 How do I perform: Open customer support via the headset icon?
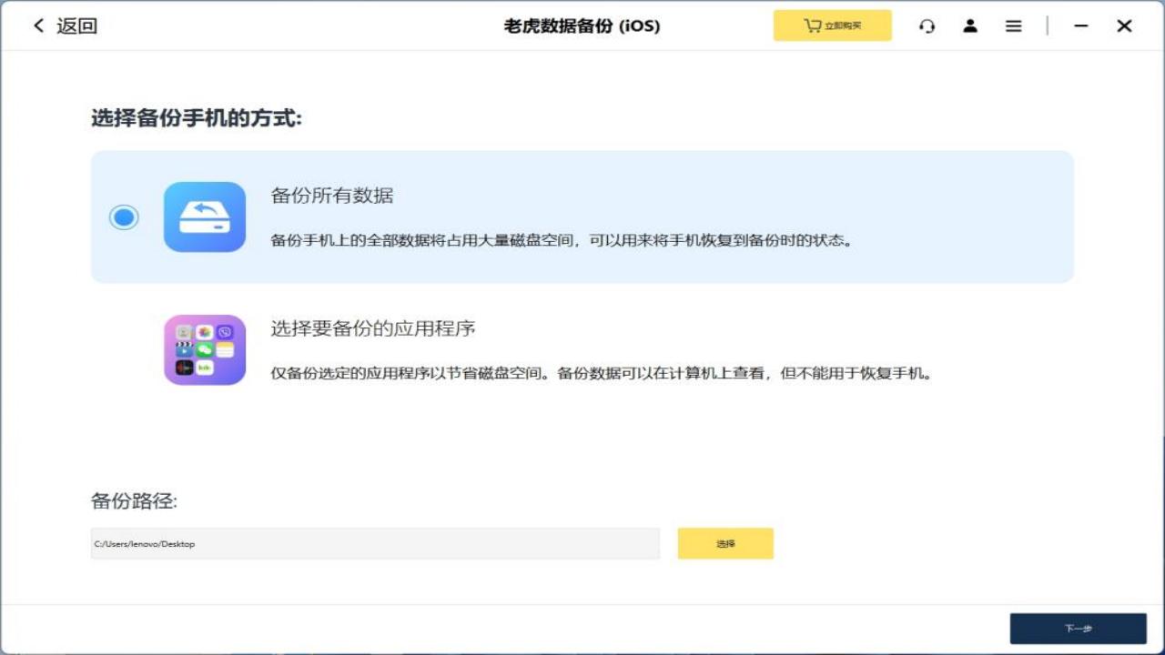tap(927, 25)
